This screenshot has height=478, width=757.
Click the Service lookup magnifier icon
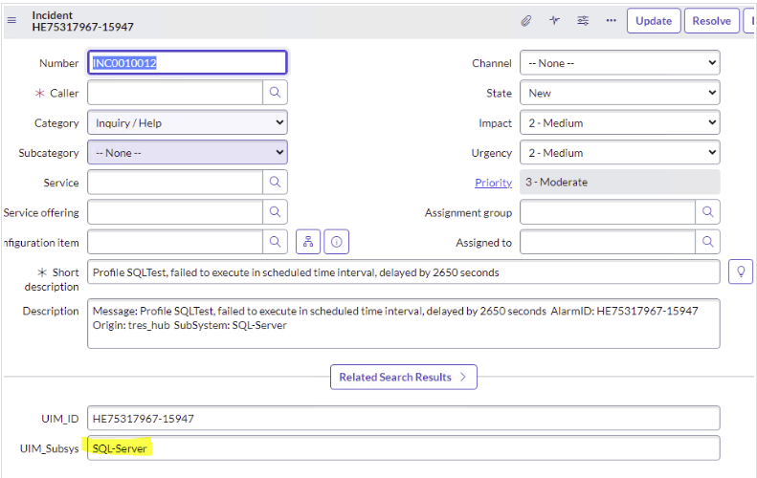(275, 182)
